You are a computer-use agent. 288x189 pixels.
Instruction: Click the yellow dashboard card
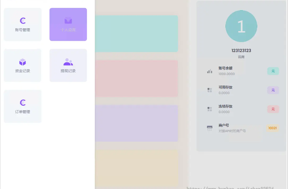pos(136,168)
